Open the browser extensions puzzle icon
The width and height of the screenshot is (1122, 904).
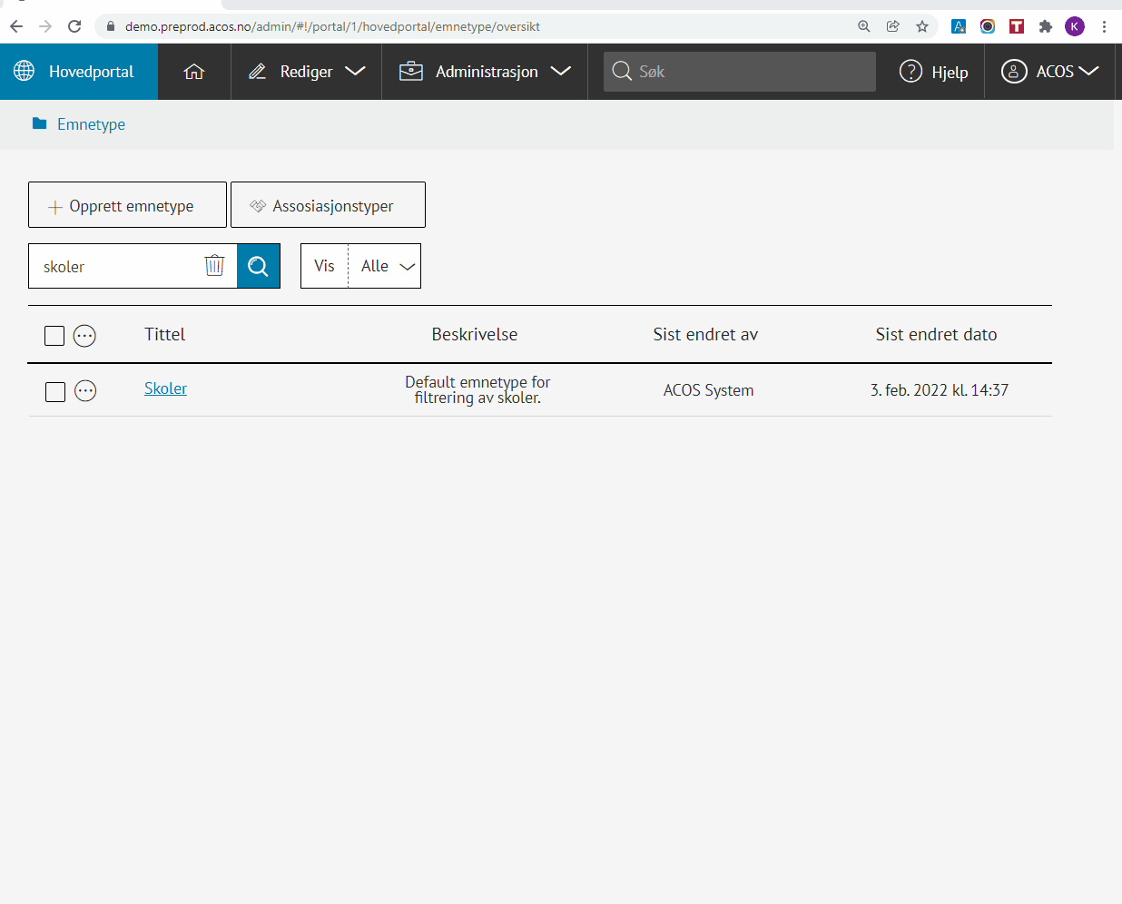pos(1046,26)
